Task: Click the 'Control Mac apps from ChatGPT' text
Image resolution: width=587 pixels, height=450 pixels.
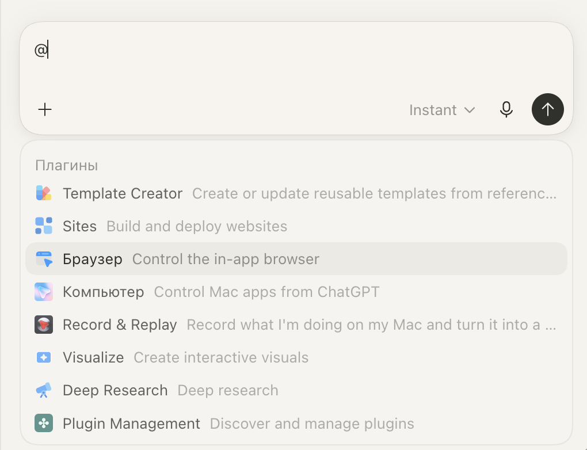Action: pos(266,292)
